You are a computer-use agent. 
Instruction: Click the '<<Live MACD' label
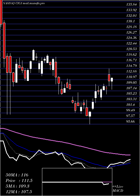118,188
